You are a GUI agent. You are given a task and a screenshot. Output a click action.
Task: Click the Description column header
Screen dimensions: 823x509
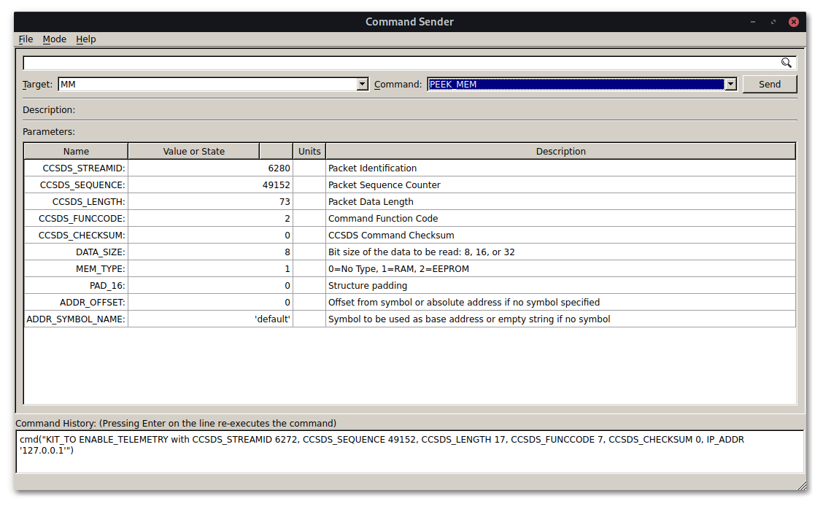(x=560, y=152)
